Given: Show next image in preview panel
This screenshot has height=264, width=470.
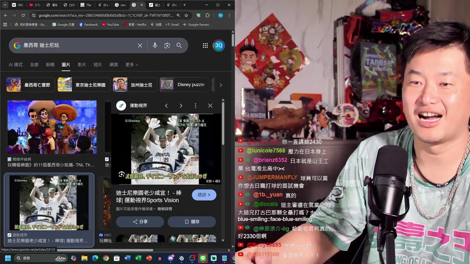Looking at the screenshot, I should click(181, 106).
